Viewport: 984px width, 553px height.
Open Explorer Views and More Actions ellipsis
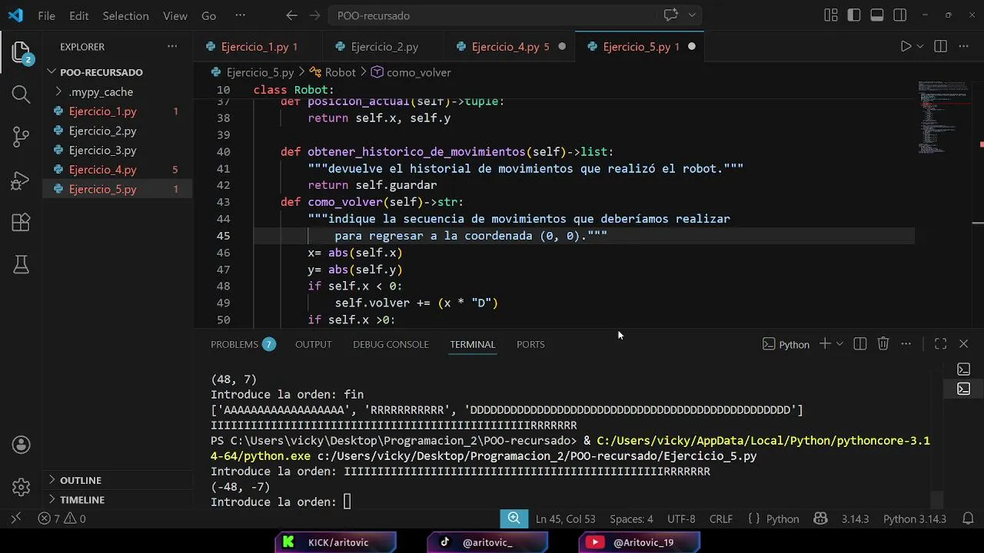[x=172, y=47]
